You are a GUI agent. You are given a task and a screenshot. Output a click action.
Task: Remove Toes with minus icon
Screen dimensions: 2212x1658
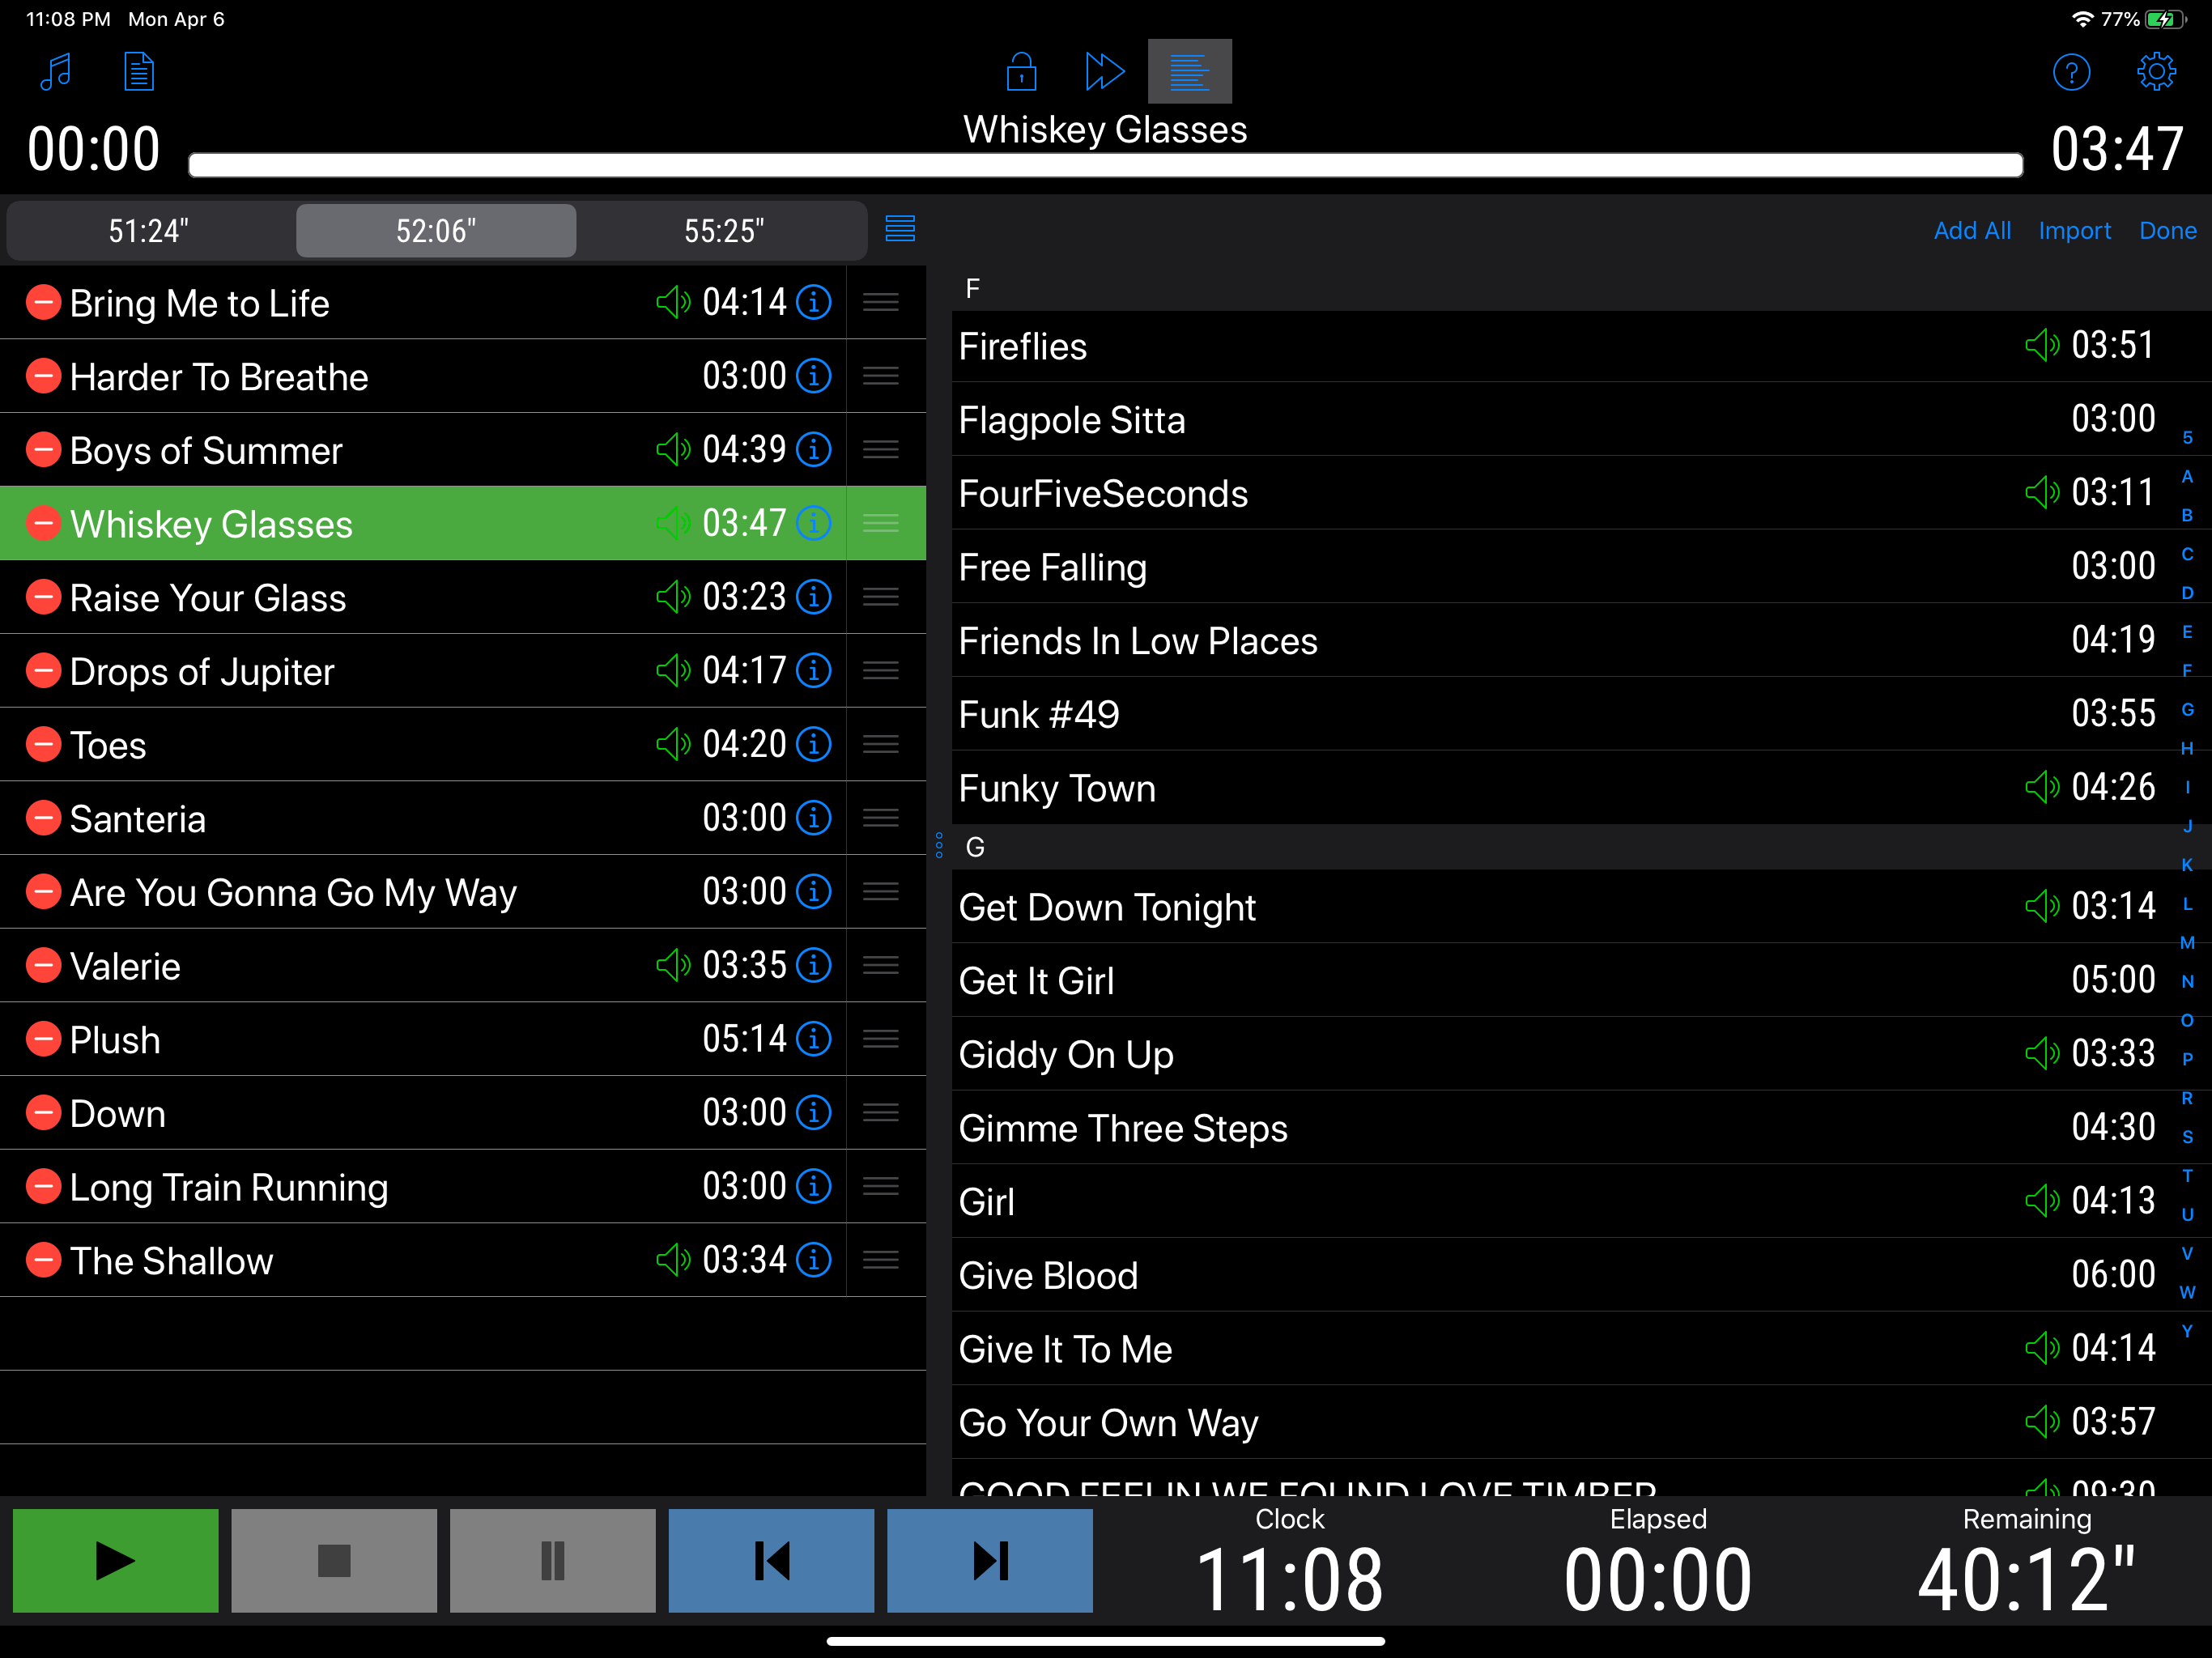pyautogui.click(x=43, y=744)
